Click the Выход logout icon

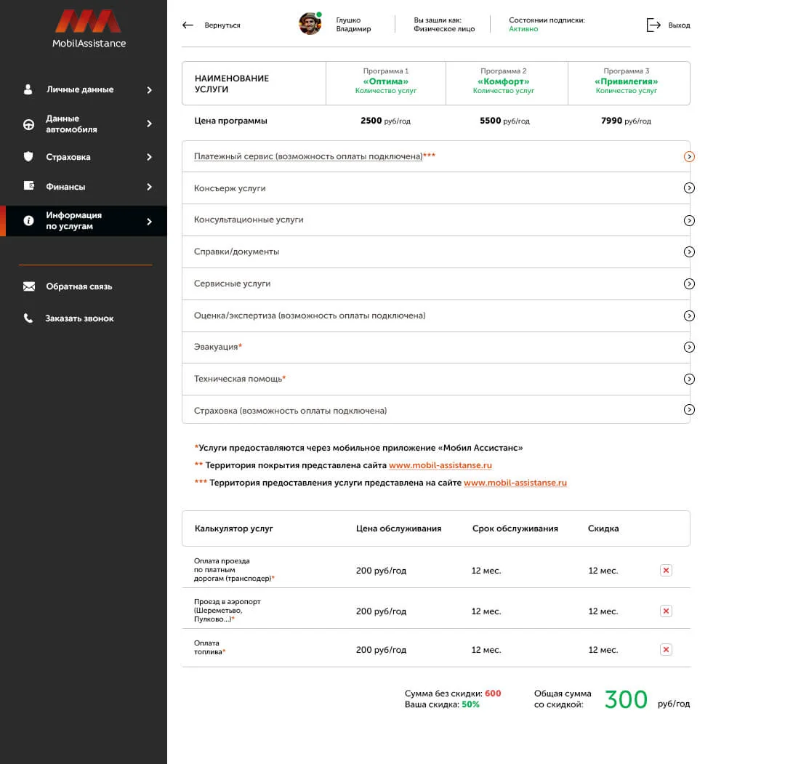(x=653, y=25)
